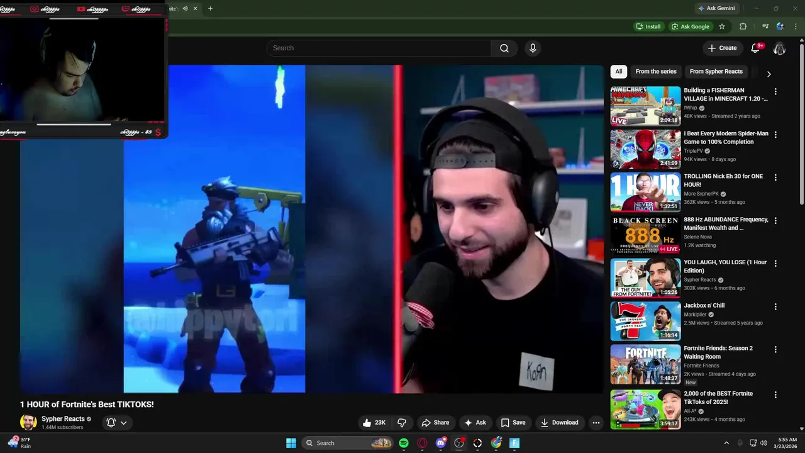Open 2,000 of the BEST Fortnite TikToks title
The width and height of the screenshot is (805, 453).
[718, 398]
